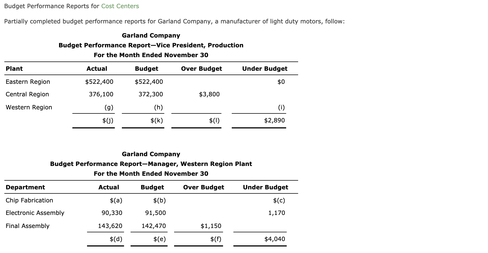Select blank (l) in totals row

point(215,120)
